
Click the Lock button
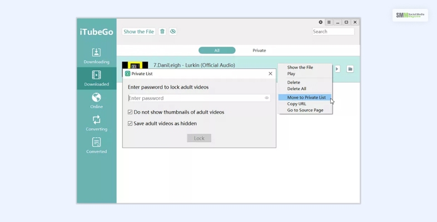(x=199, y=138)
